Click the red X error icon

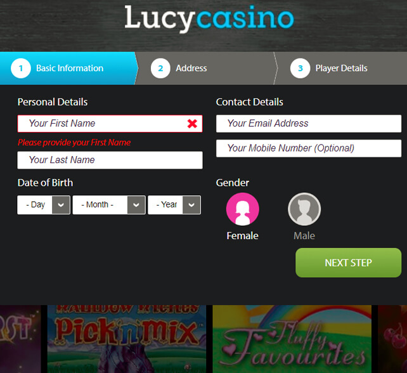tap(192, 124)
